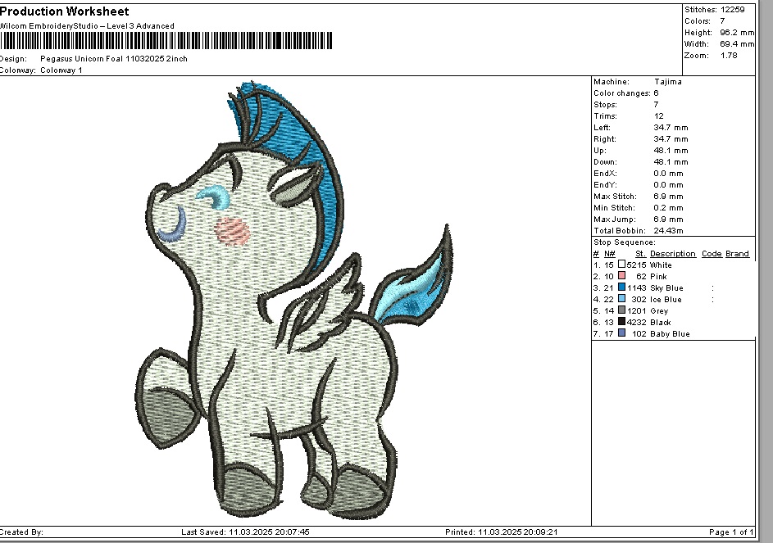773x543 pixels.
Task: Click the Production Worksheet title
Action: 64,11
